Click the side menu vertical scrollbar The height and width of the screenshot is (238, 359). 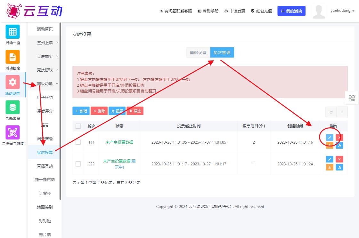pos(60,96)
